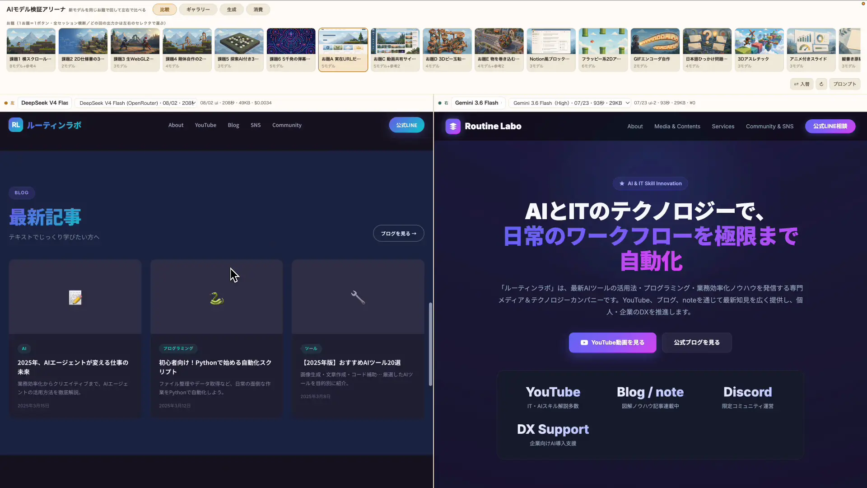867x488 pixels.
Task: Click the DX Support stat heading
Action: (x=553, y=429)
